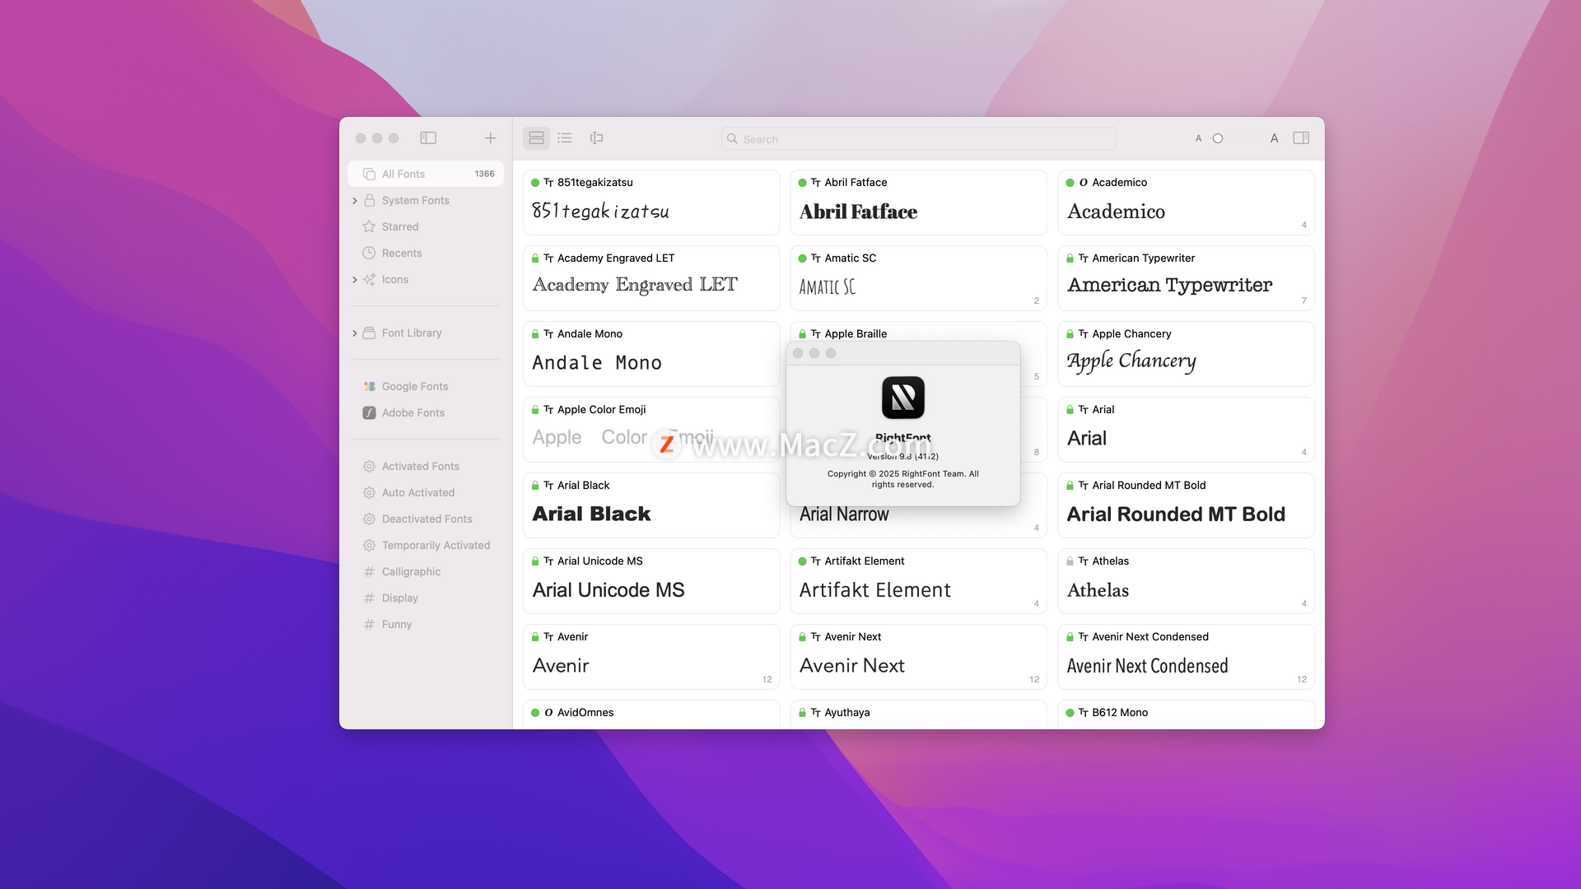Adjust the font preview size slider
This screenshot has height=889, width=1581.
click(1218, 138)
